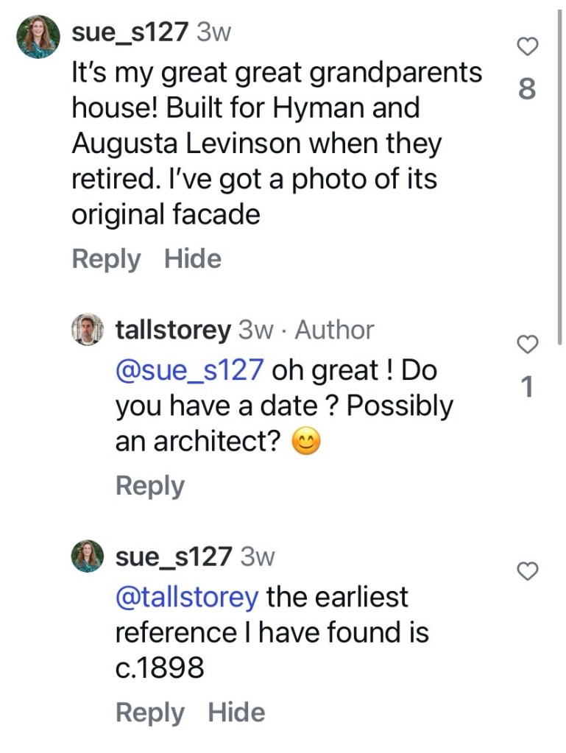
Task: Reply to tallstorey's architect question
Action: point(150,486)
